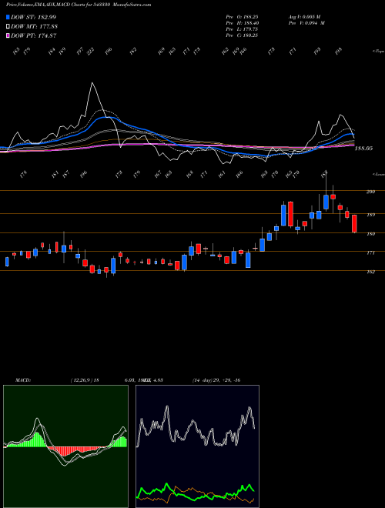Click the blue DOW ST legend swatch
The image size is (385, 508).
coord(8,17)
